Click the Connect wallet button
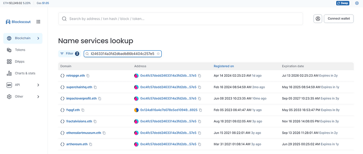This screenshot has height=154, width=363. 339,19
